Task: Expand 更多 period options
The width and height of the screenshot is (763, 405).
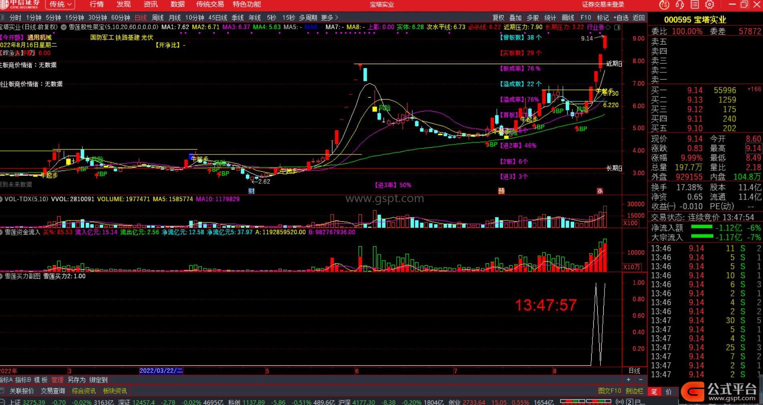Action: (x=330, y=18)
